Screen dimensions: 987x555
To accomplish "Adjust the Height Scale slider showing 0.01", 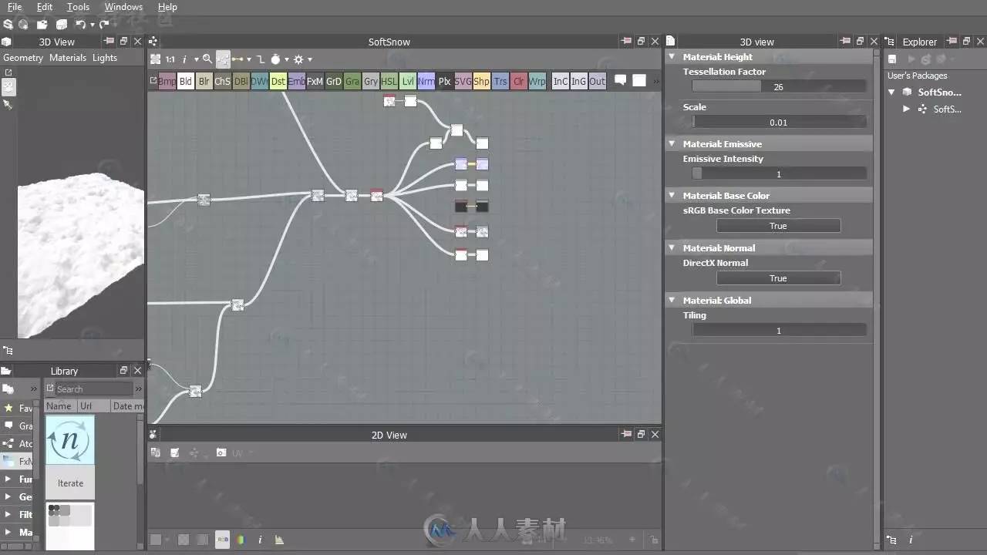I will 779,123.
